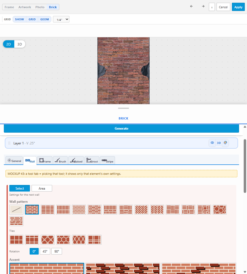Image resolution: width=247 pixels, height=274 pixels.
Task: Choose the pinwheel spiral brick pattern
Action: [204, 210]
